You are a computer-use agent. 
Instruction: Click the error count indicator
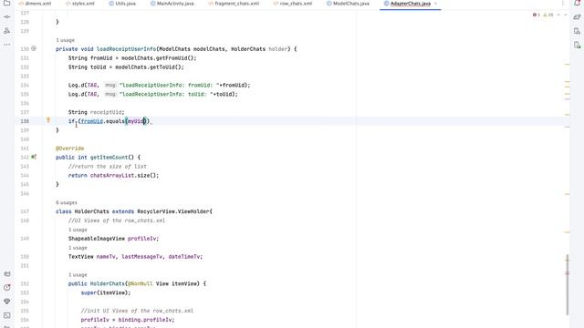click(x=537, y=15)
